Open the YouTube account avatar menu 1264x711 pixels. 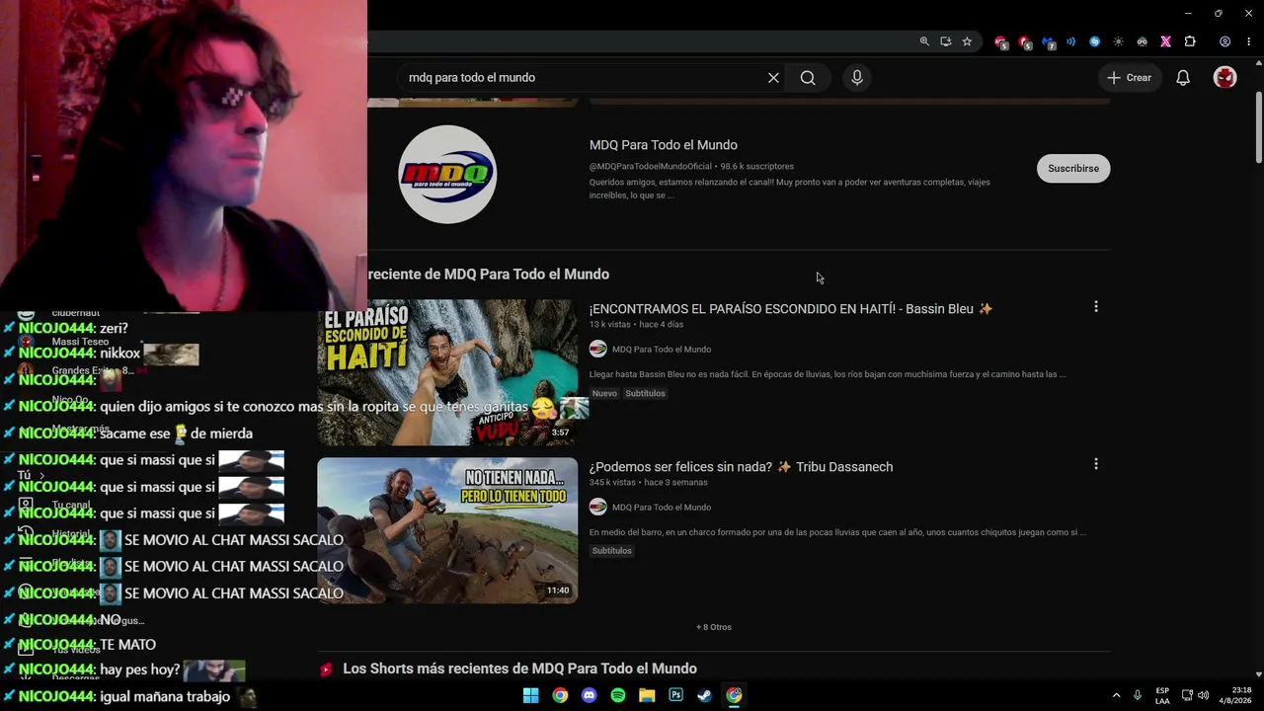pos(1224,78)
